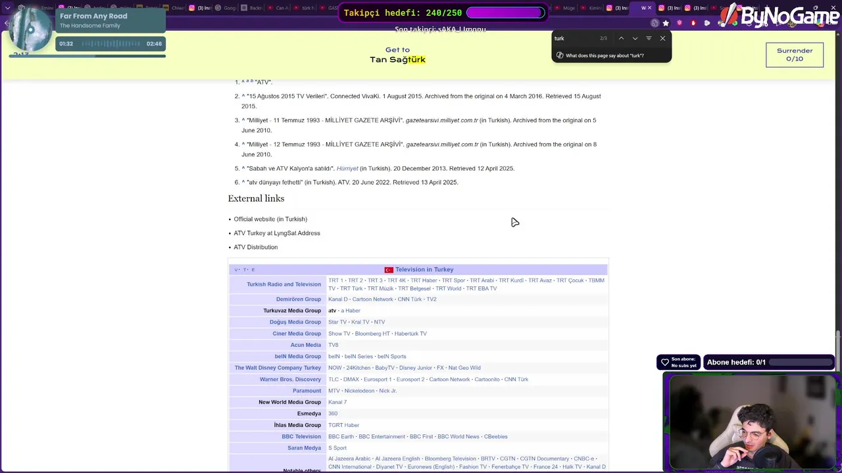842x473 pixels.
Task: Open Turkish Radio and Television link
Action: tap(284, 284)
